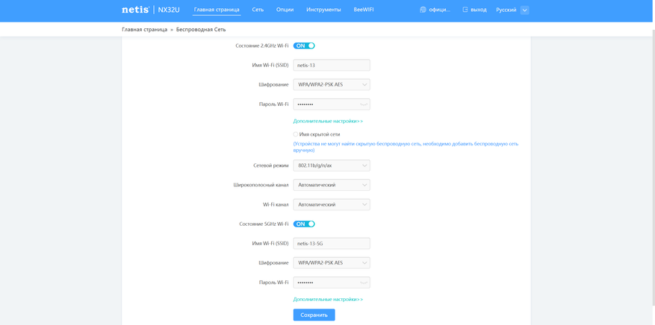The height and width of the screenshot is (325, 655).
Task: Click the netis-13 SSID input field
Action: pos(332,65)
